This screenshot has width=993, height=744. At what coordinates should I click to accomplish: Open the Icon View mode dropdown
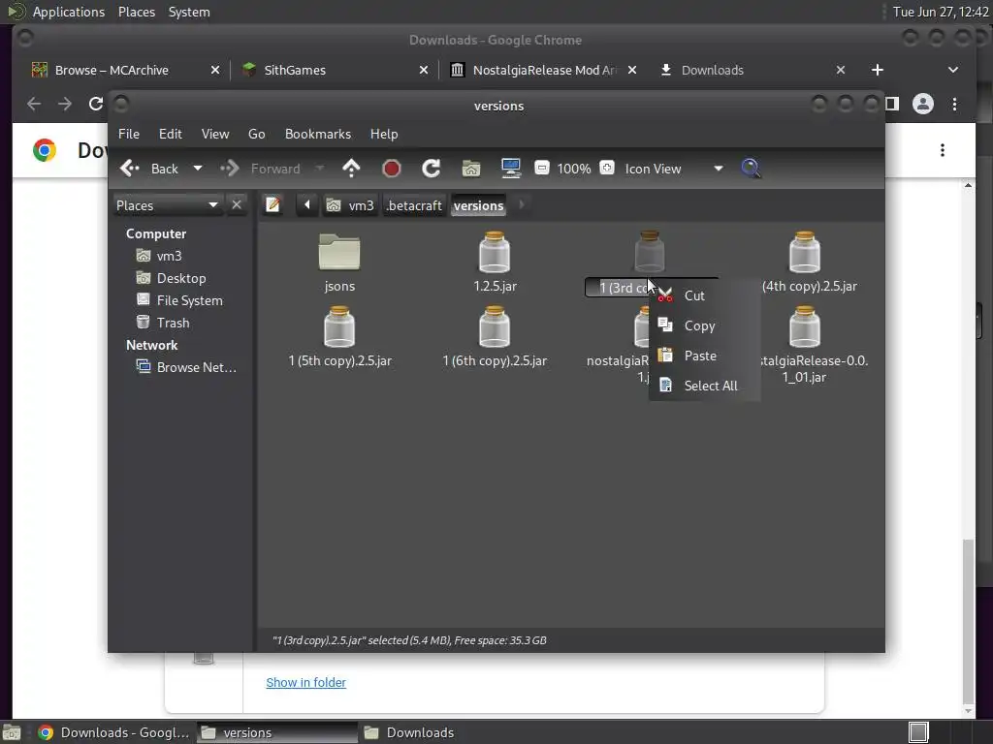point(673,169)
